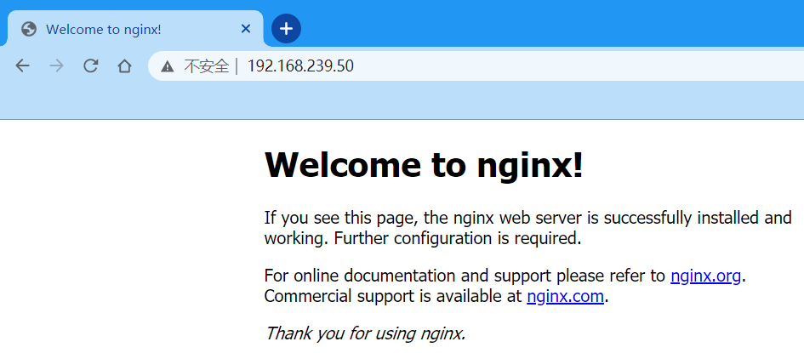Go back to the previous page
The width and height of the screenshot is (804, 353).
point(23,66)
